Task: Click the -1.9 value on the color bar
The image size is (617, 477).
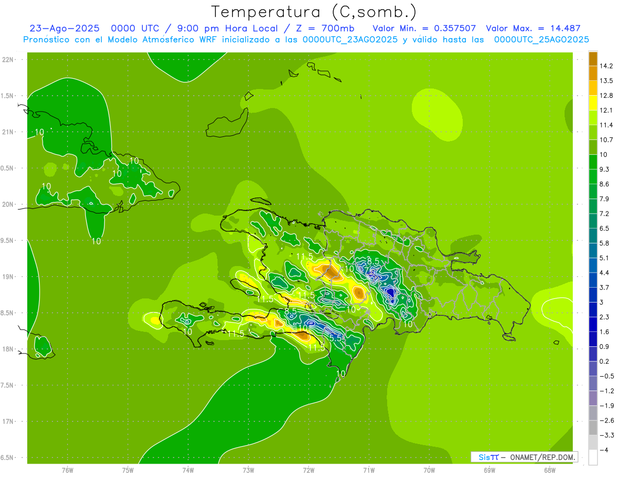Action: [606, 405]
